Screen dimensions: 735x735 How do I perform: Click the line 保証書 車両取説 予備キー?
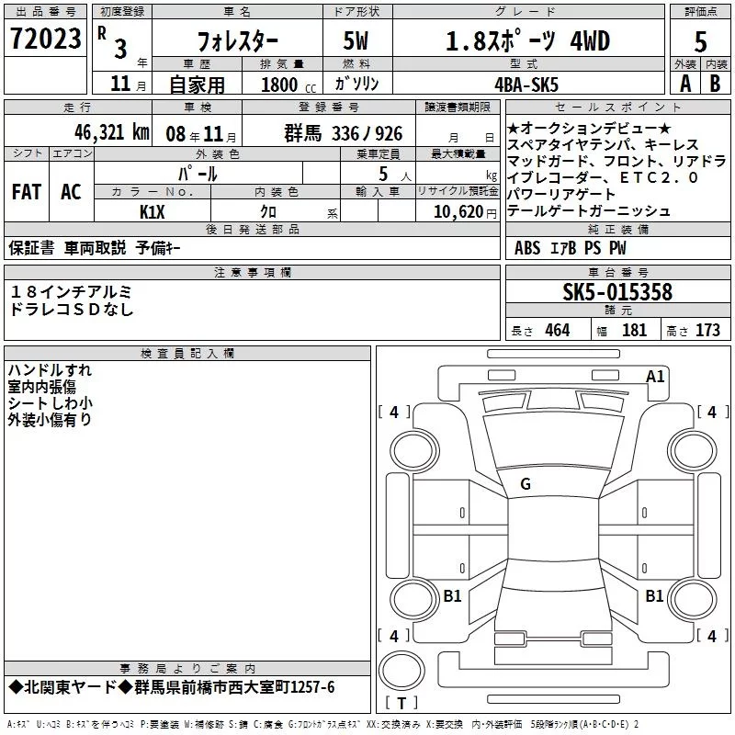point(95,247)
